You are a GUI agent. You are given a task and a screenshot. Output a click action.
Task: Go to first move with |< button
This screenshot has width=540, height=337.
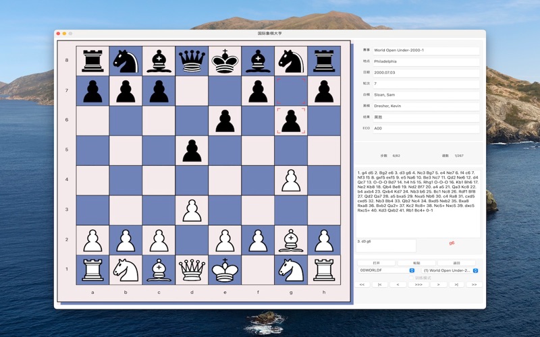click(380, 284)
